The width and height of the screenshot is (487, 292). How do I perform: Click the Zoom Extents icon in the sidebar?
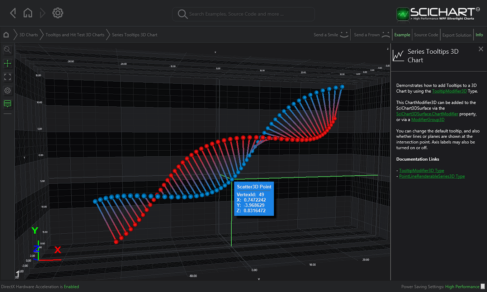[8, 77]
